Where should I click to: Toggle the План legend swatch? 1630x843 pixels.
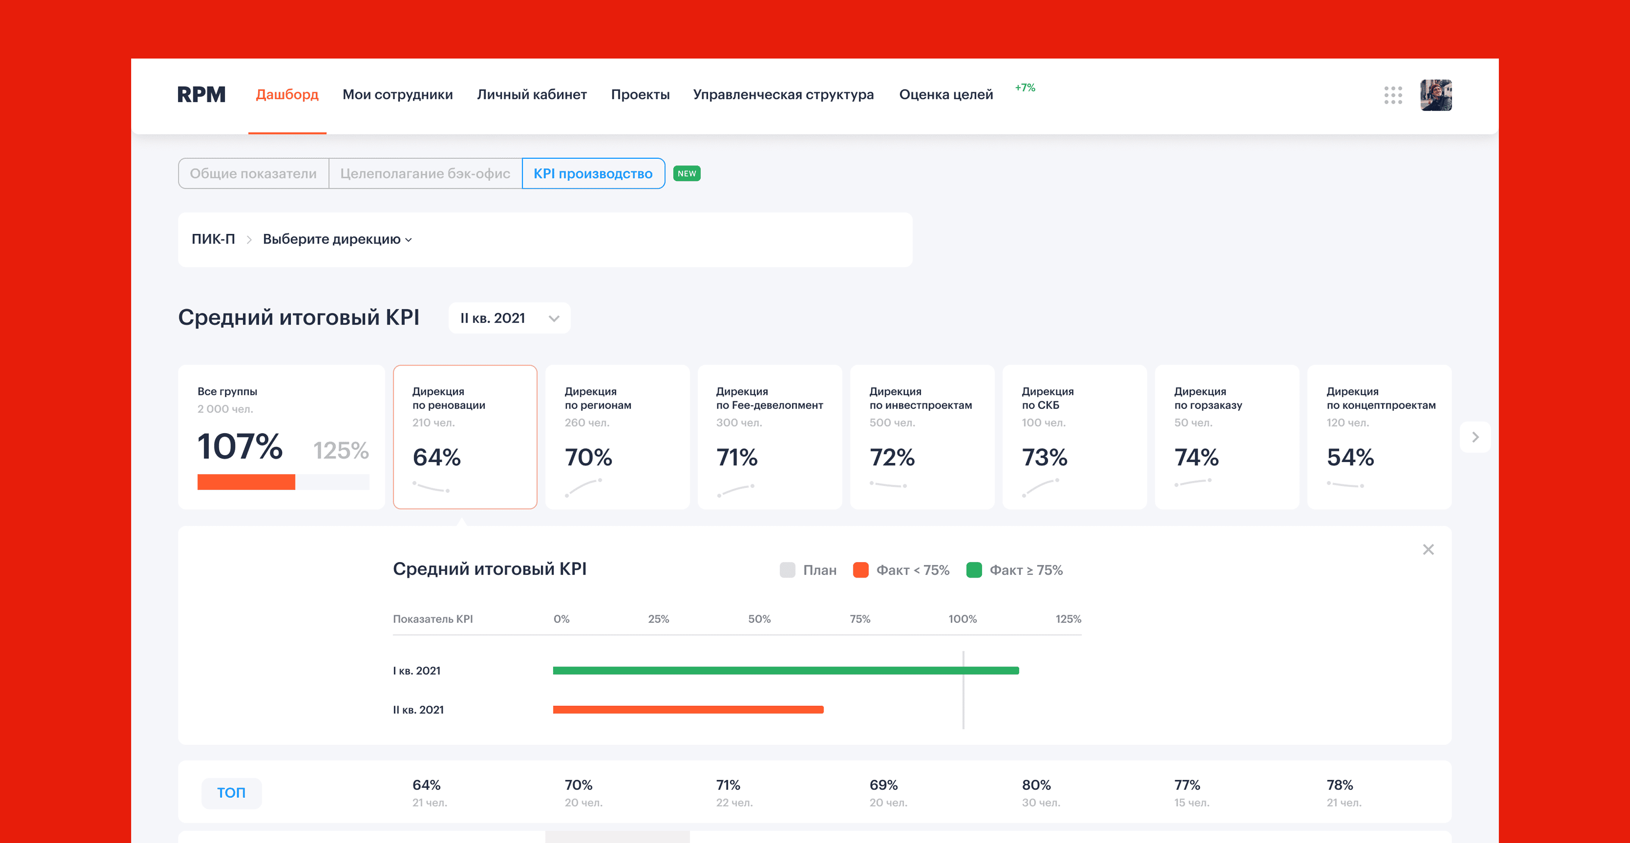coord(787,569)
